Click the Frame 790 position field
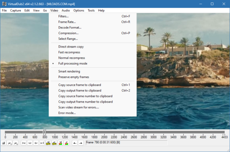The image size is (230, 152). click(x=127, y=142)
